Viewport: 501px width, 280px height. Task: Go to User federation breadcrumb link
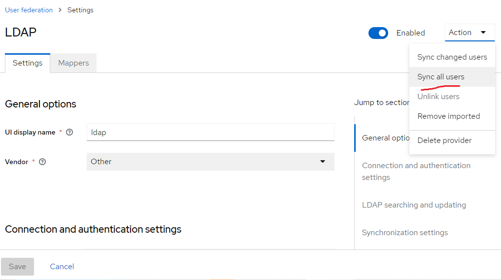point(29,10)
